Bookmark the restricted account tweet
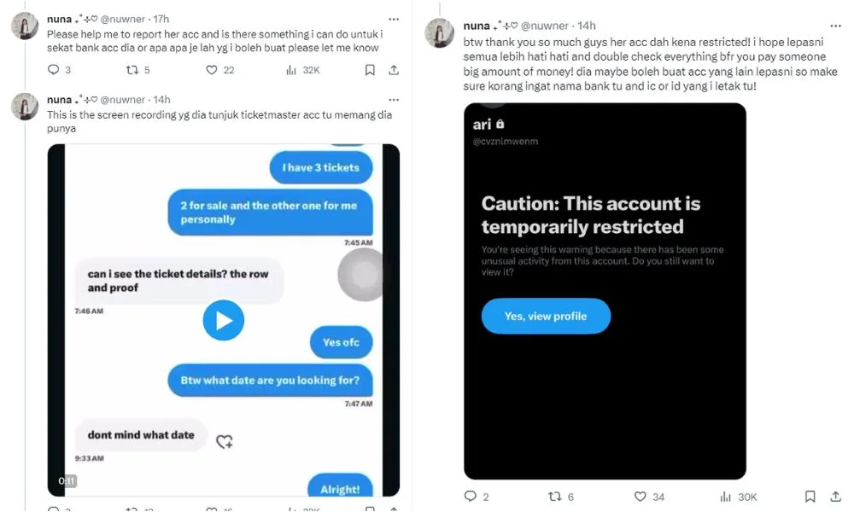854x512 pixels. pos(810,497)
